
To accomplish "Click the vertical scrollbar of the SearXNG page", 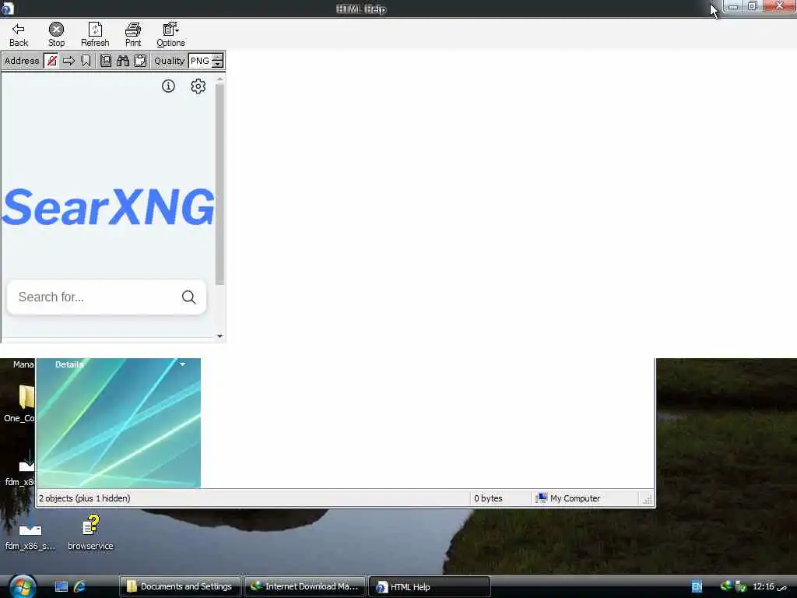I will tap(219, 183).
